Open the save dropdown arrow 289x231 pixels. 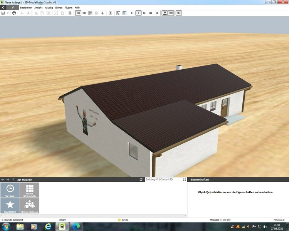pos(8,13)
